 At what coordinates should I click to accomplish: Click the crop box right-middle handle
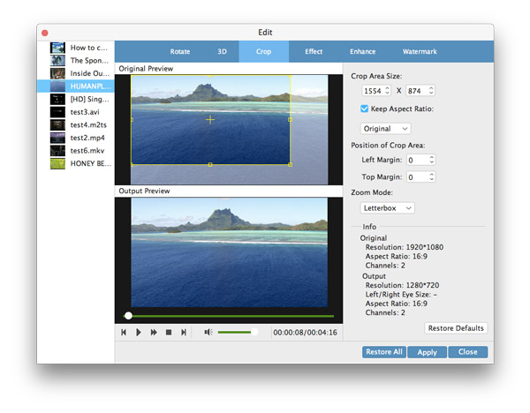click(290, 119)
